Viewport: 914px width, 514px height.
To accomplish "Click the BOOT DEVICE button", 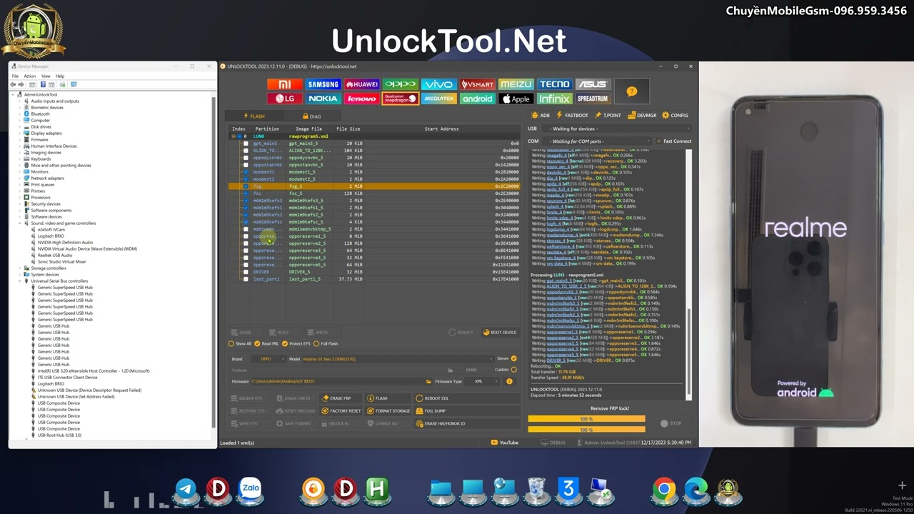I will 500,332.
